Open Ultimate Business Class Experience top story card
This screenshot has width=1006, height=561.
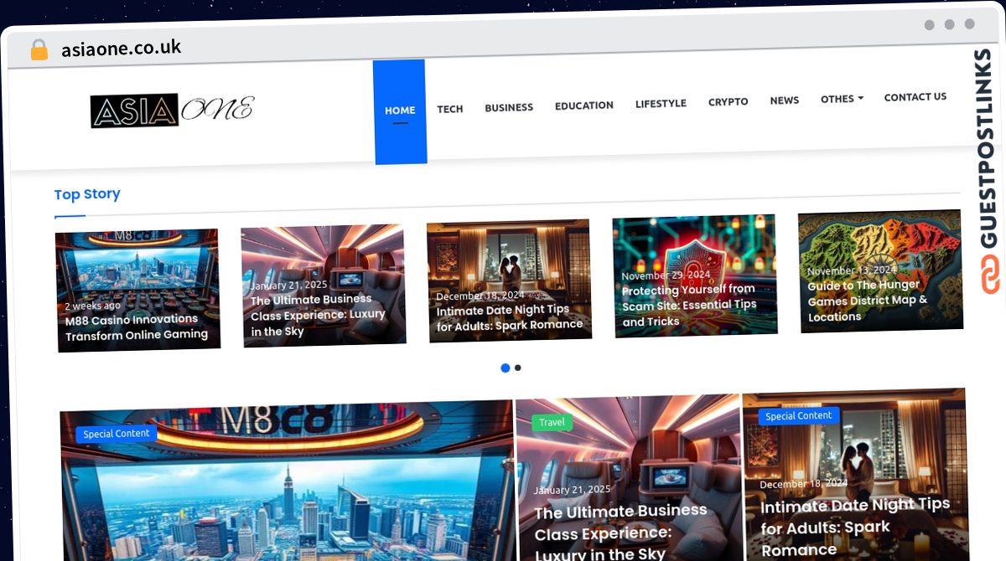324,285
